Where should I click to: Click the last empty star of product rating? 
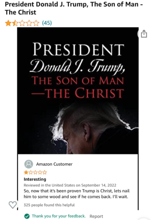tap(36, 23)
